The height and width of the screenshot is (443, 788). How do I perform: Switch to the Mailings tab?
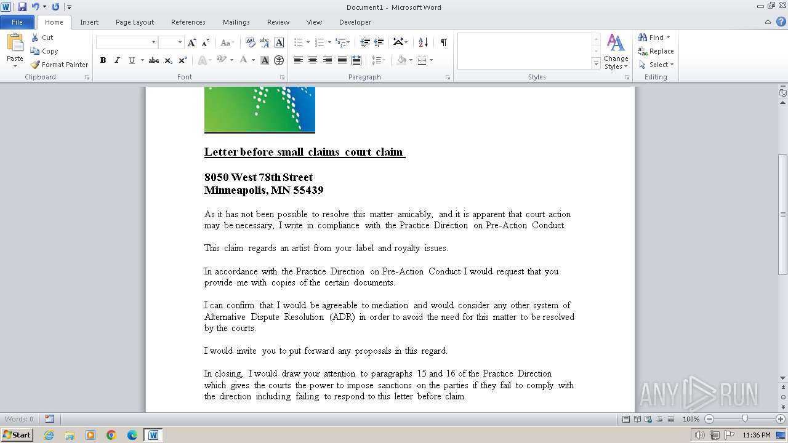(x=236, y=22)
